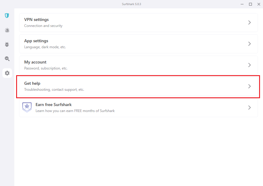Click the chevron on Earn free Surfshark row
Image resolution: width=263 pixels, height=186 pixels.
(250, 108)
